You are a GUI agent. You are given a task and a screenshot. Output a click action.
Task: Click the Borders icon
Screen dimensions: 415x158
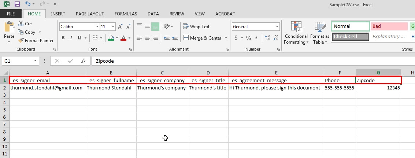click(95, 38)
